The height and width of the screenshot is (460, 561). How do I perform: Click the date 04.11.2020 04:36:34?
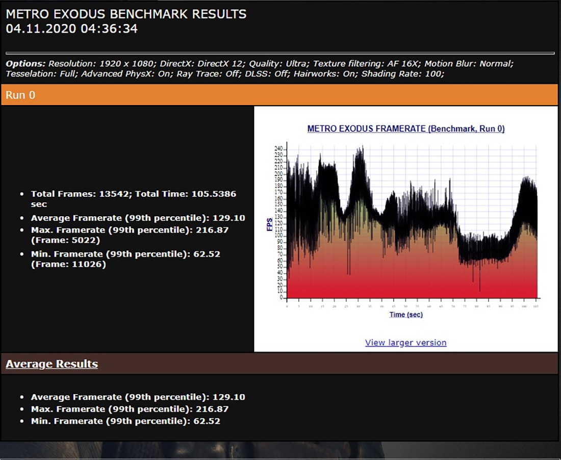(71, 29)
